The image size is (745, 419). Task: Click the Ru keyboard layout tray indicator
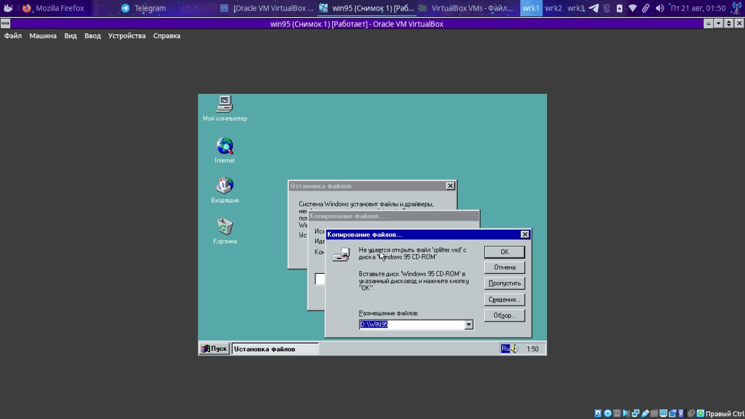pos(505,348)
